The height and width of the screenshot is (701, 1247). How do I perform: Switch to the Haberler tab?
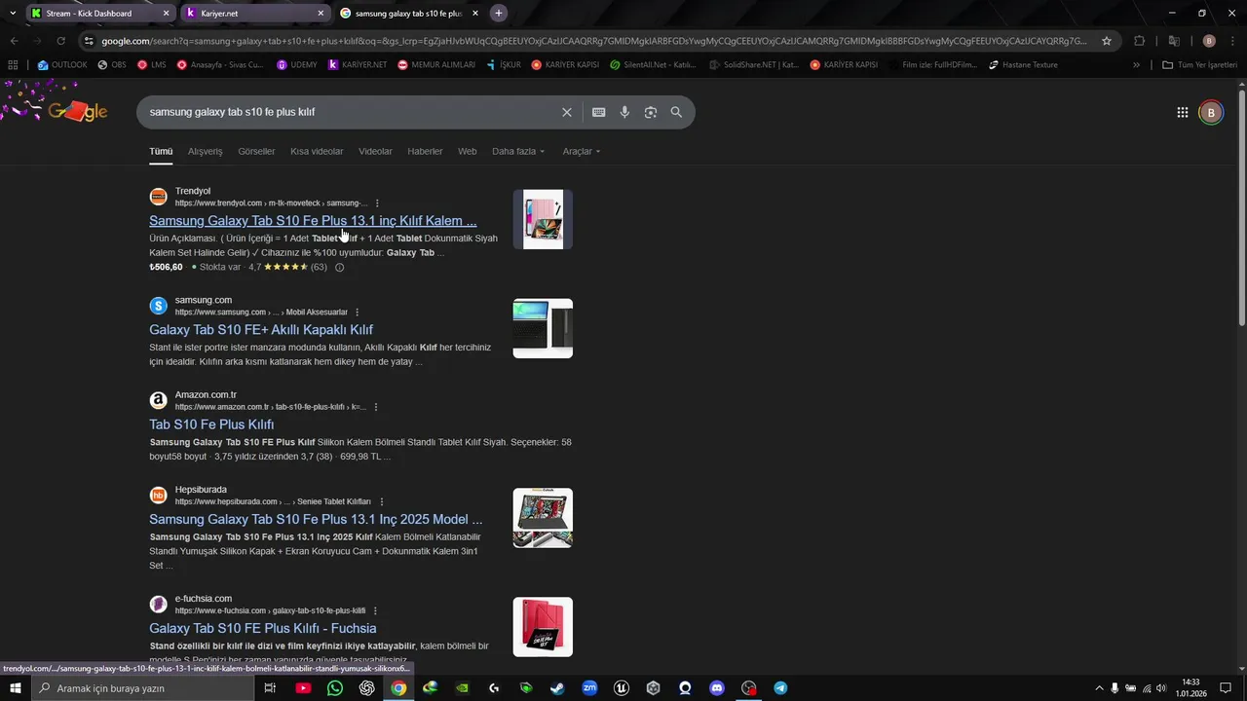pos(425,151)
